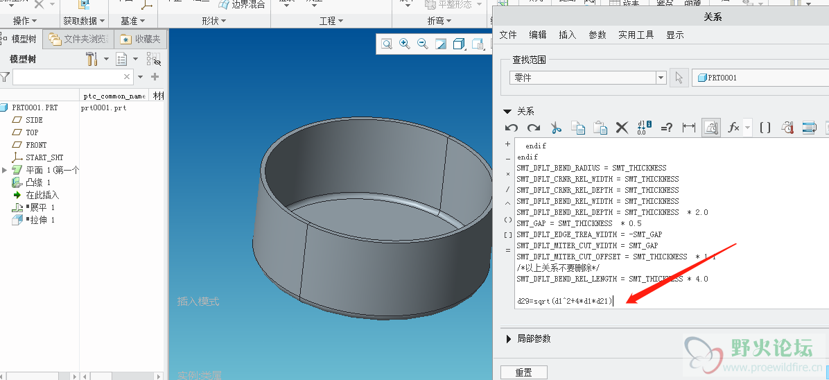Image resolution: width=829 pixels, height=380 pixels.
Task: Switch between dimension names and values
Action: click(x=644, y=128)
